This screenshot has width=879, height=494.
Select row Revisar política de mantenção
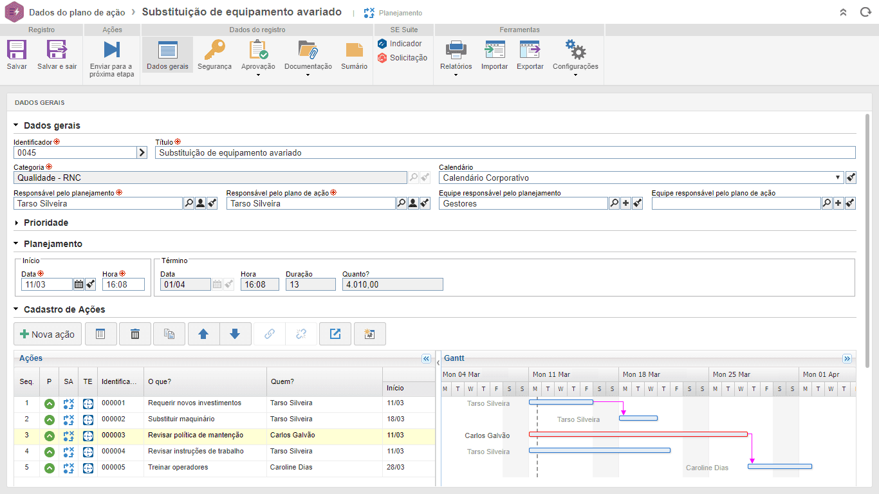224,435
